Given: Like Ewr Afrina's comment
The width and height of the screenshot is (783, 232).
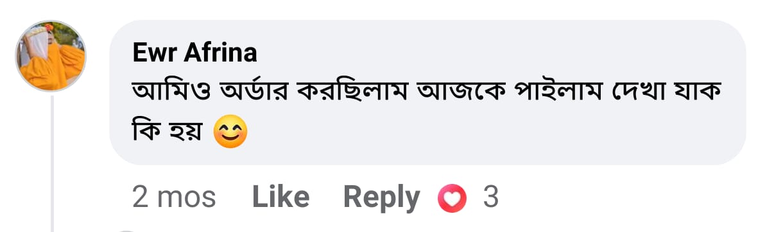Looking at the screenshot, I should click(280, 197).
